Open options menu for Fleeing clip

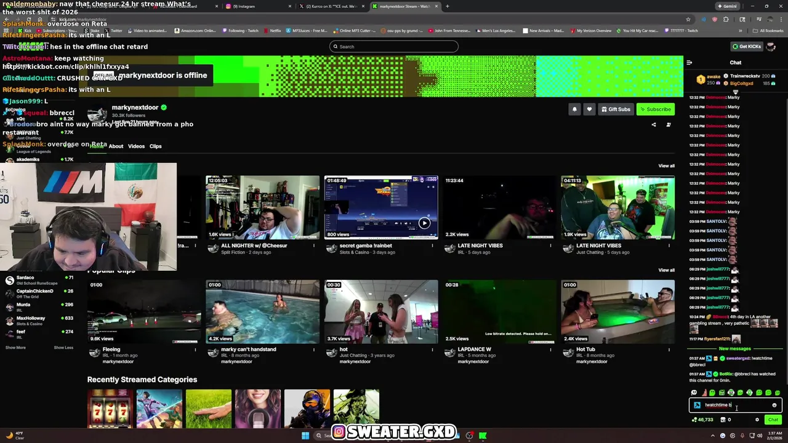pyautogui.click(x=195, y=349)
